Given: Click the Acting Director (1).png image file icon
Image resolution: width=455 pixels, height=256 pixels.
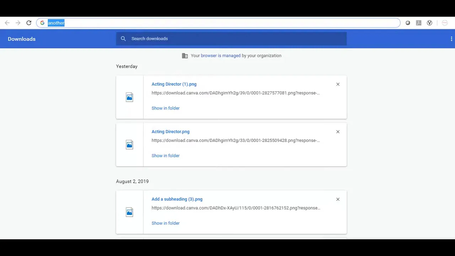Looking at the screenshot, I should point(129,97).
